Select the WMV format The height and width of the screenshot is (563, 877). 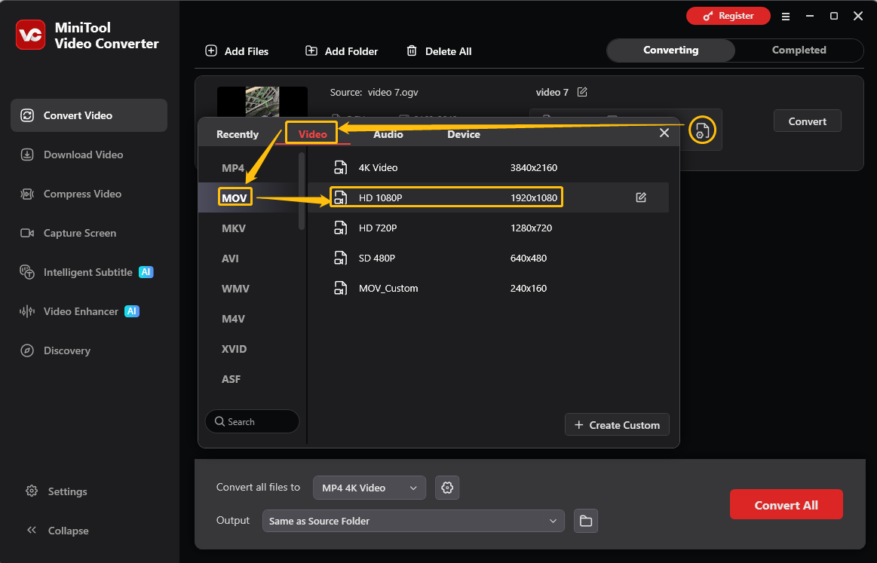(235, 289)
